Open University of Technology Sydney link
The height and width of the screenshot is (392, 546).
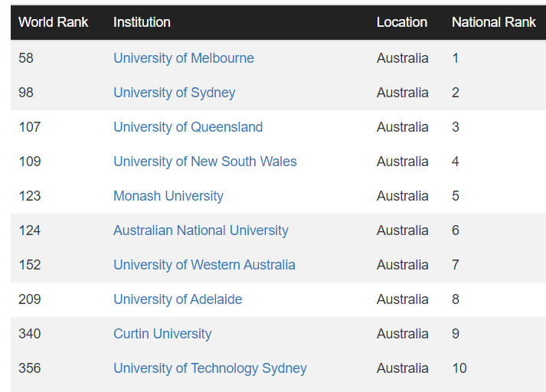pyautogui.click(x=210, y=368)
